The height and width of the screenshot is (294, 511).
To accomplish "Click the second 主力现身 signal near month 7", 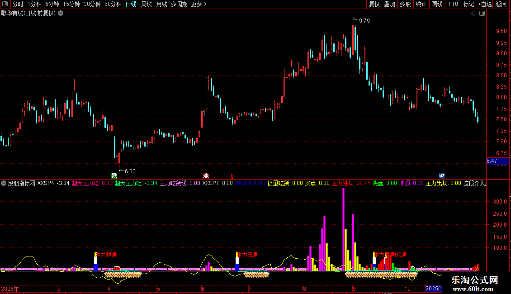I will (x=247, y=255).
